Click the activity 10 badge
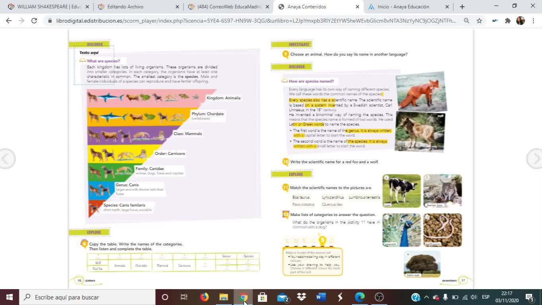 pos(286,162)
